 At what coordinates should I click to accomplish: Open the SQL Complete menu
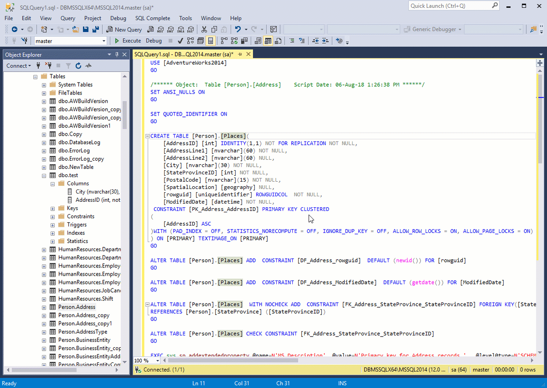(152, 18)
